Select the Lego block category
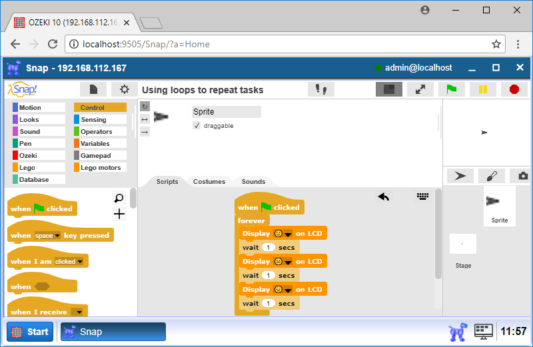The image size is (533, 347). (39, 168)
